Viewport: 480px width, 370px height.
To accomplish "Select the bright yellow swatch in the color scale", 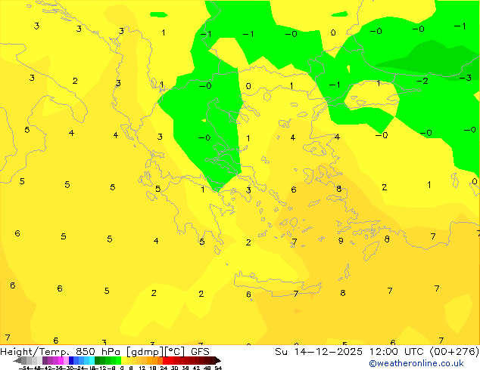I will click(123, 360).
